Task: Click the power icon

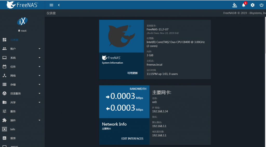Action: coord(261,5)
